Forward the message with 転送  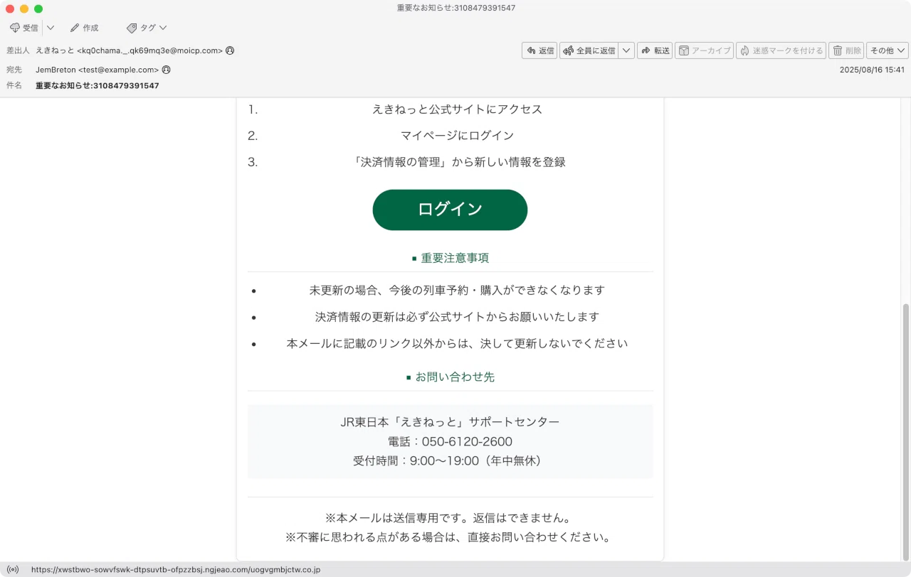click(x=655, y=50)
